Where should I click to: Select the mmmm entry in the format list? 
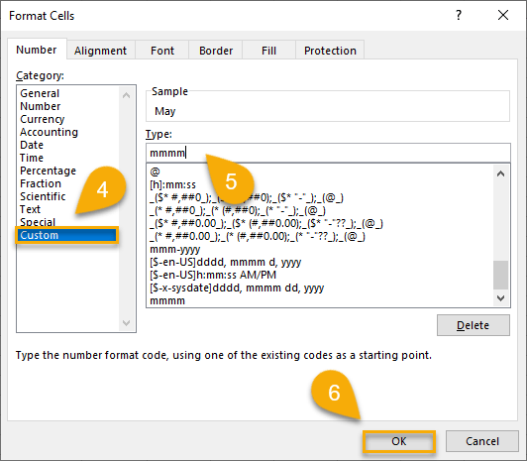click(x=167, y=300)
